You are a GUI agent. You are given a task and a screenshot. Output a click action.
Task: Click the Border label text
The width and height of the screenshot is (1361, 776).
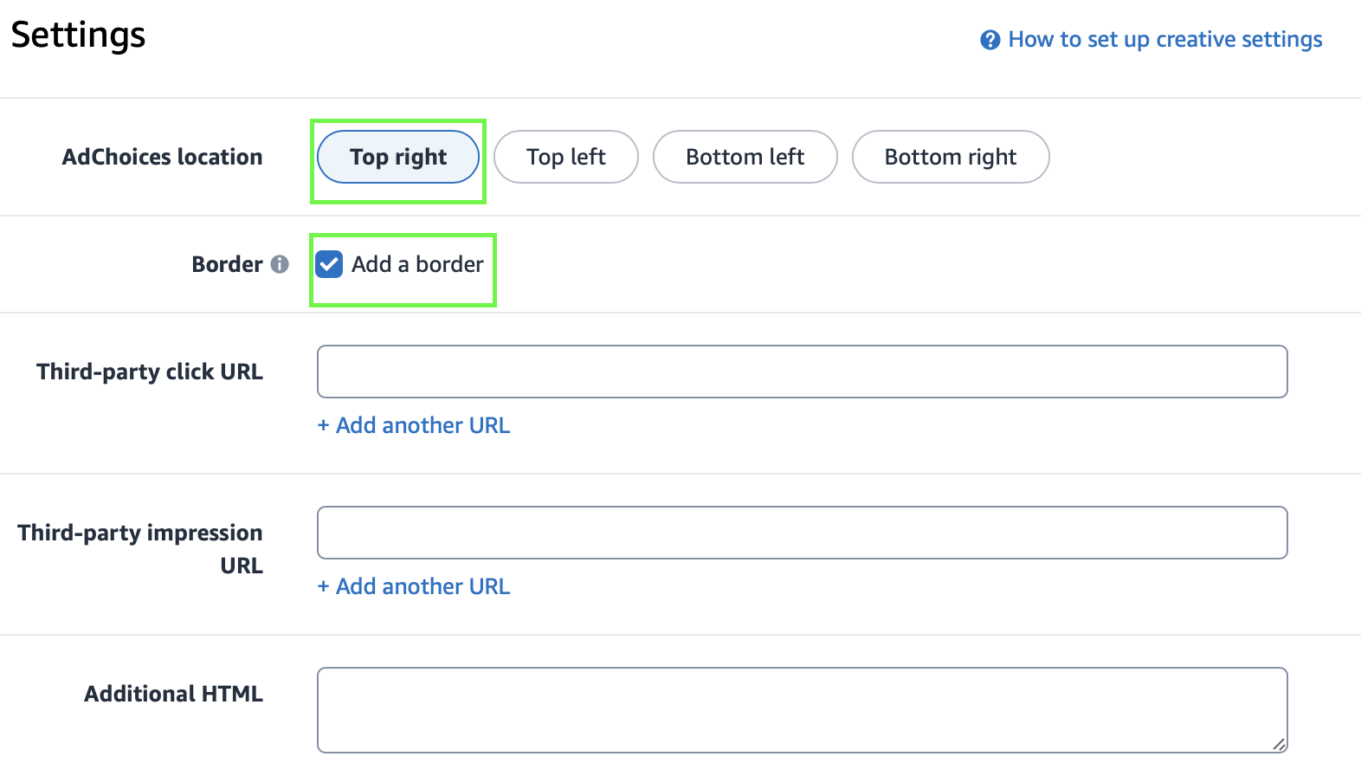tap(227, 264)
